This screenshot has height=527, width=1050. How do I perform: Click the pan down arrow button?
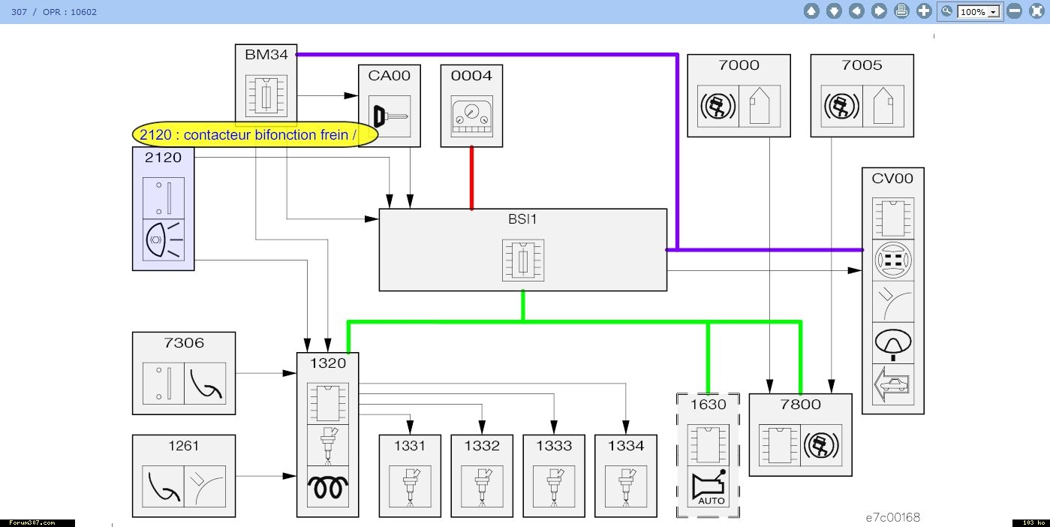[834, 11]
